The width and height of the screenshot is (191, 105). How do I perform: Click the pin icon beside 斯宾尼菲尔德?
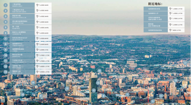pyautogui.click(x=38, y=55)
